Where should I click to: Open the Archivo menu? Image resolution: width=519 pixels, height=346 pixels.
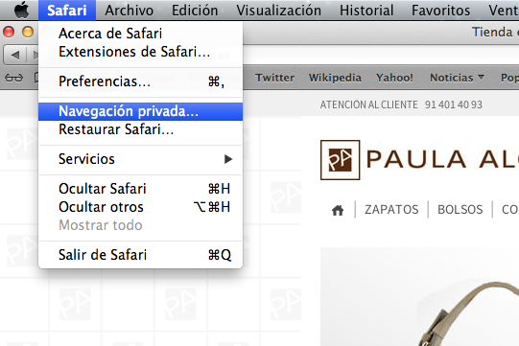pos(130,11)
